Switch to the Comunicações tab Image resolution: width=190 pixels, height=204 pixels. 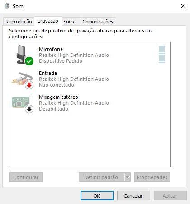[98, 22]
